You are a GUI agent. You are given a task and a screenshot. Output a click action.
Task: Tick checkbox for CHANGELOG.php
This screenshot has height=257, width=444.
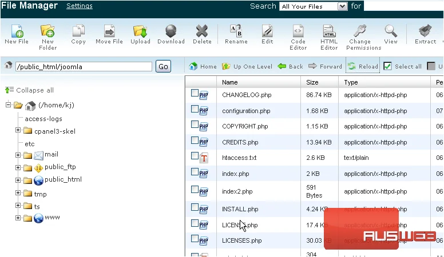(195, 93)
